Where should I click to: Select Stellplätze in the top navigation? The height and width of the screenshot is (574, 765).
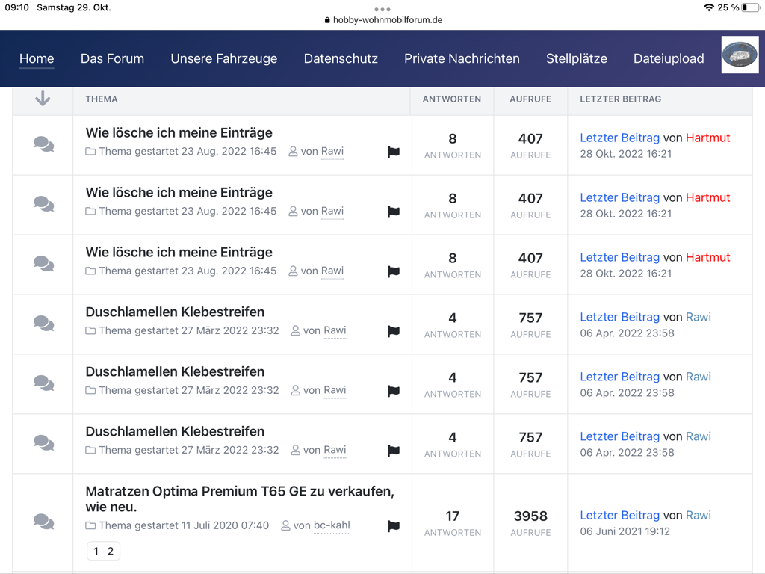pyautogui.click(x=576, y=58)
